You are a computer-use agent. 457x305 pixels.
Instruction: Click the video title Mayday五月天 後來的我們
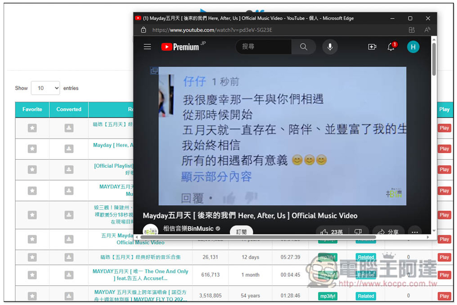click(250, 215)
